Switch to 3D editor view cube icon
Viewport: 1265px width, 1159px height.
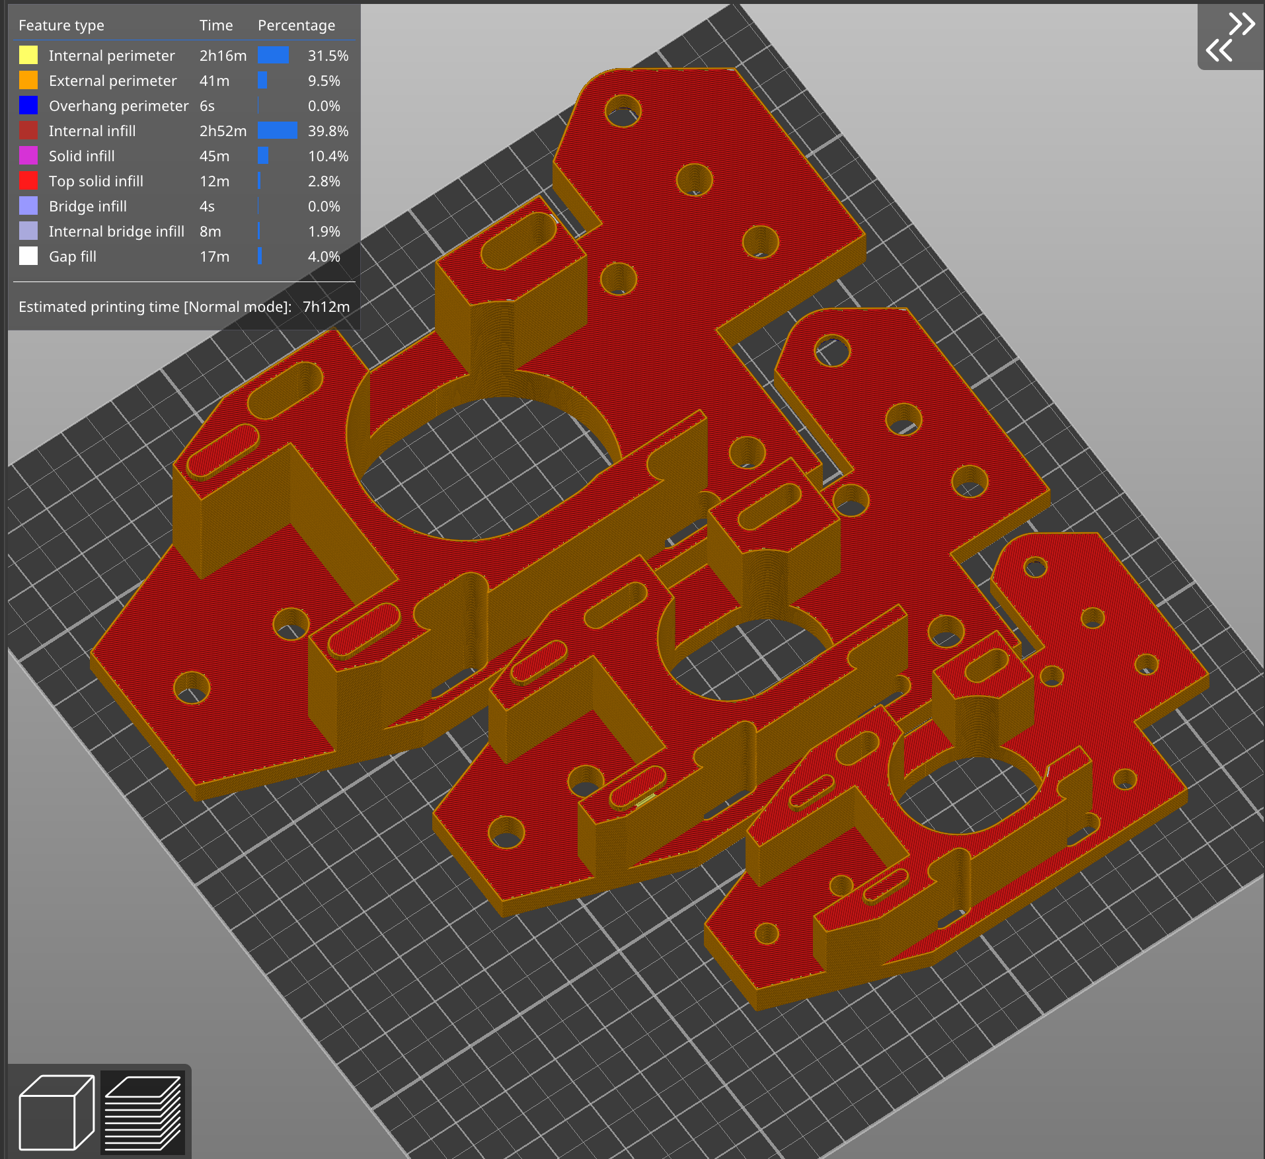[57, 1112]
